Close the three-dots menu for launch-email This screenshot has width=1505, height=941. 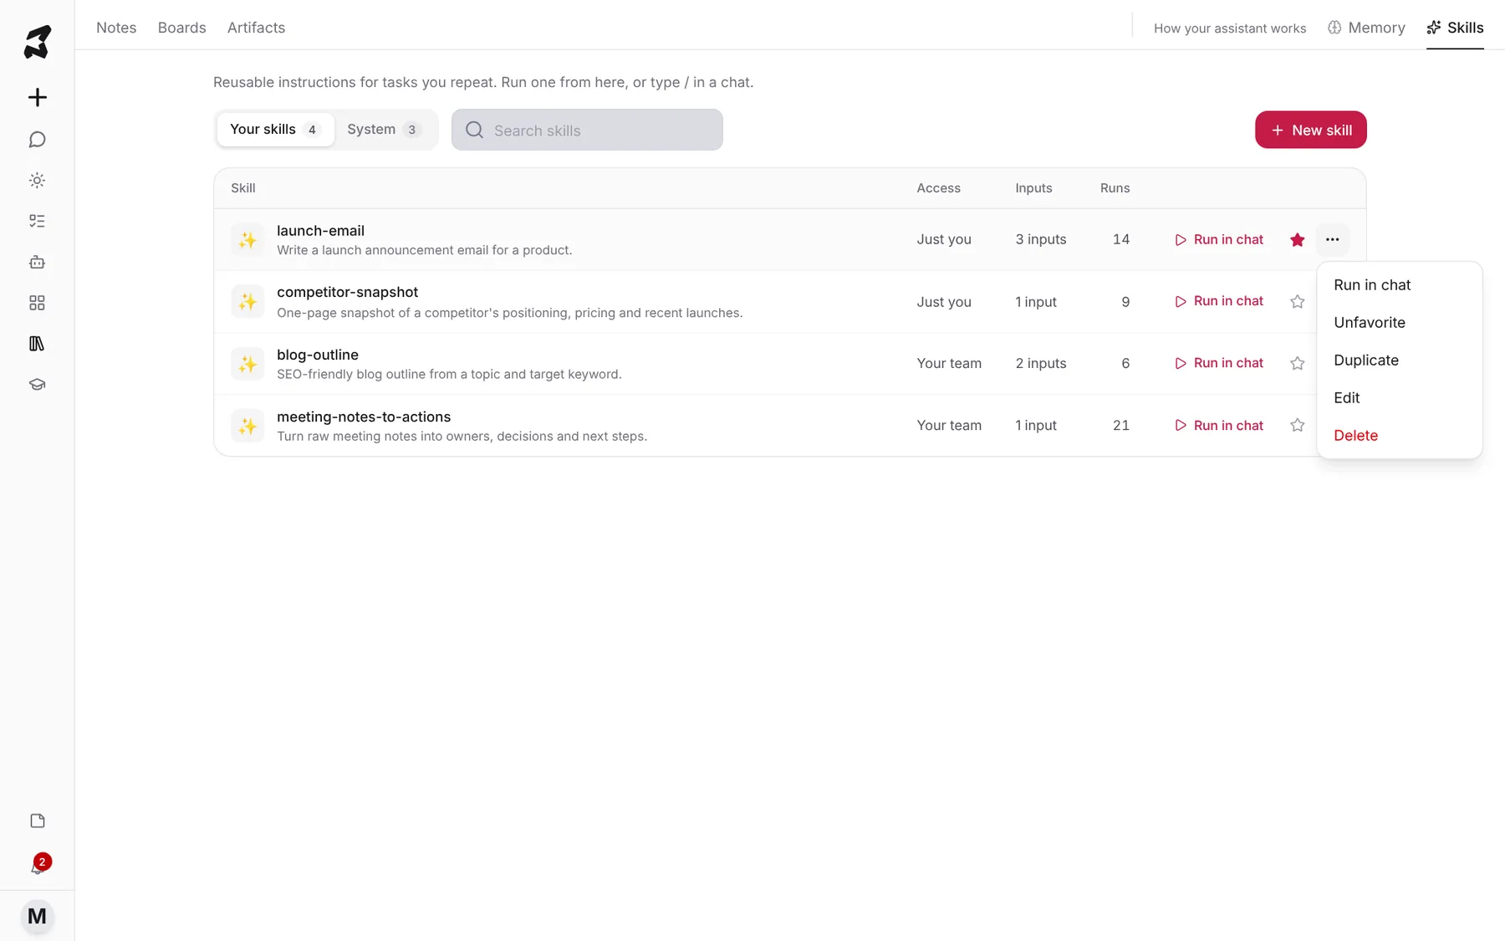click(x=1332, y=239)
